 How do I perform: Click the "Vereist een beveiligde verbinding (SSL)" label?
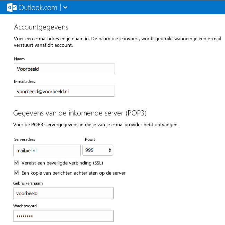tap(62, 163)
